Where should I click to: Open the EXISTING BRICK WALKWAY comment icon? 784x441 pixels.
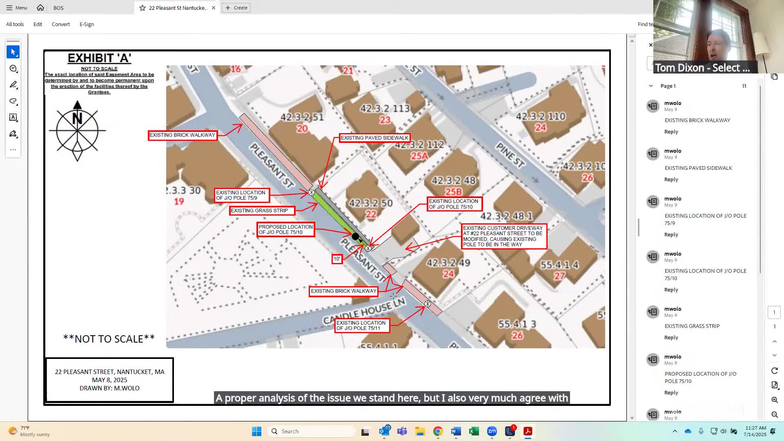point(653,106)
